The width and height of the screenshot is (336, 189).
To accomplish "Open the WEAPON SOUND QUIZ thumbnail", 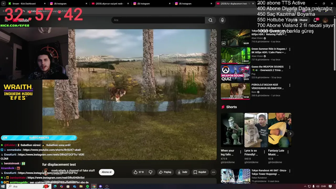I will pos(235,73).
